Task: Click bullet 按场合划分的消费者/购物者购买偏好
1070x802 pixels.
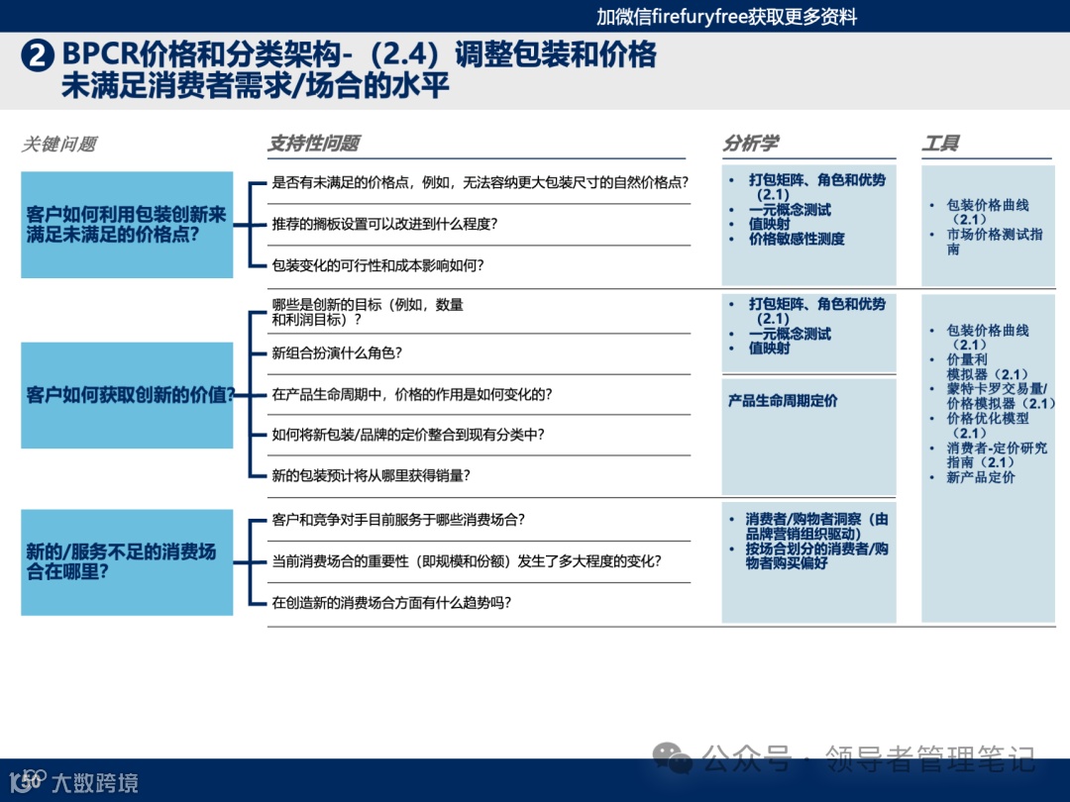Action: 816,555
